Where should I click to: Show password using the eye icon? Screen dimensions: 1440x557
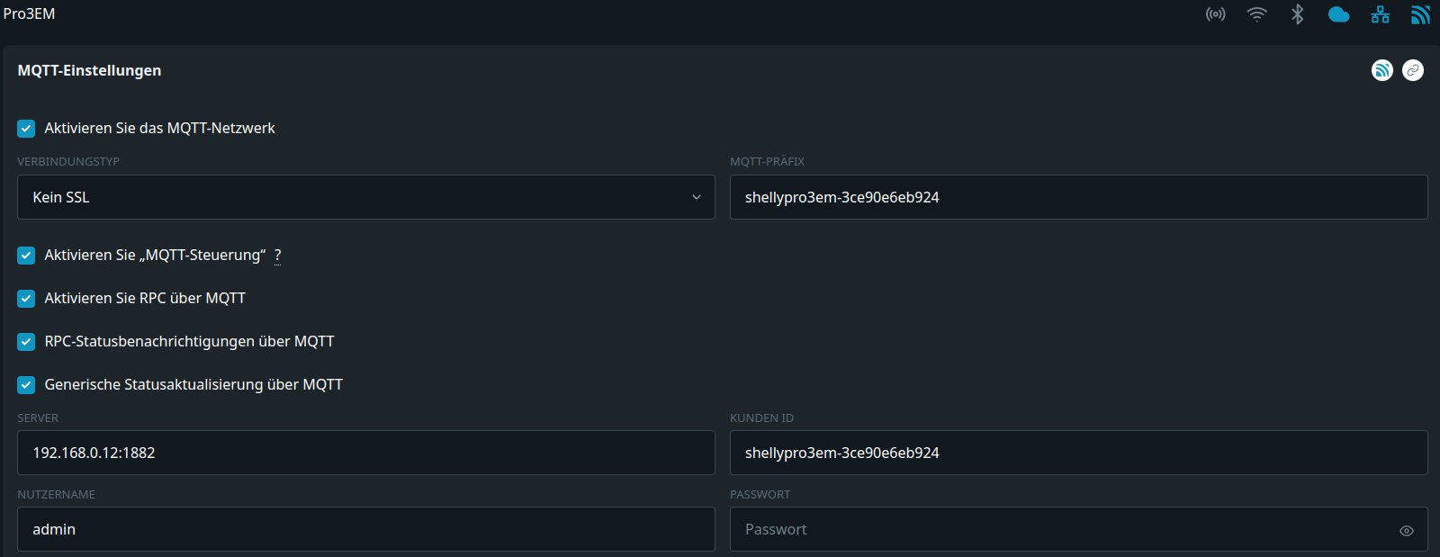click(x=1407, y=531)
